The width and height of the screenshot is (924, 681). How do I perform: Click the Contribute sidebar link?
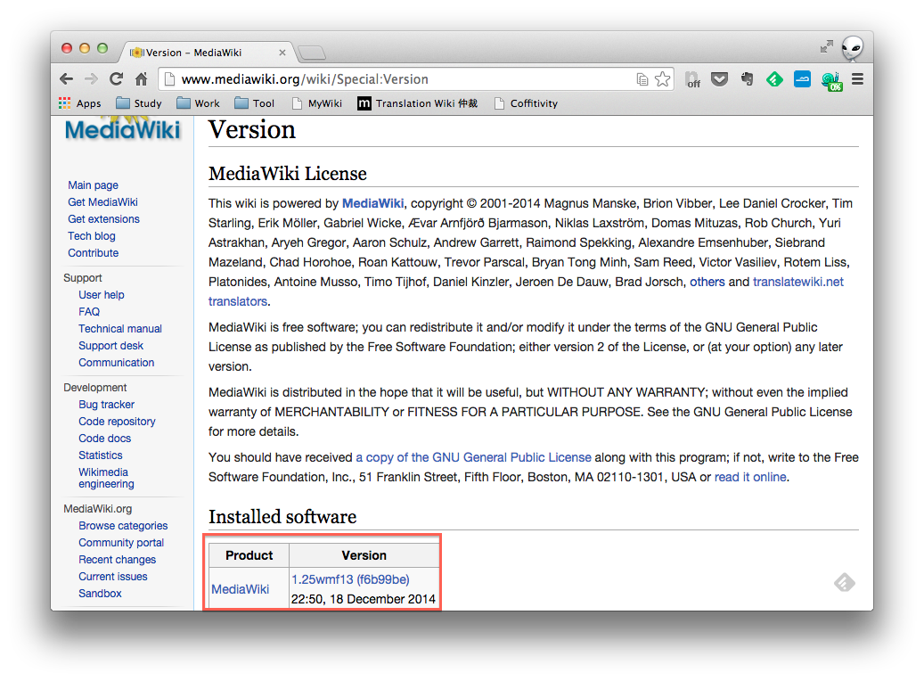coord(93,253)
